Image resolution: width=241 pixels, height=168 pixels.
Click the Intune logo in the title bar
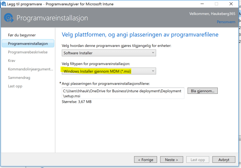click(4, 4)
